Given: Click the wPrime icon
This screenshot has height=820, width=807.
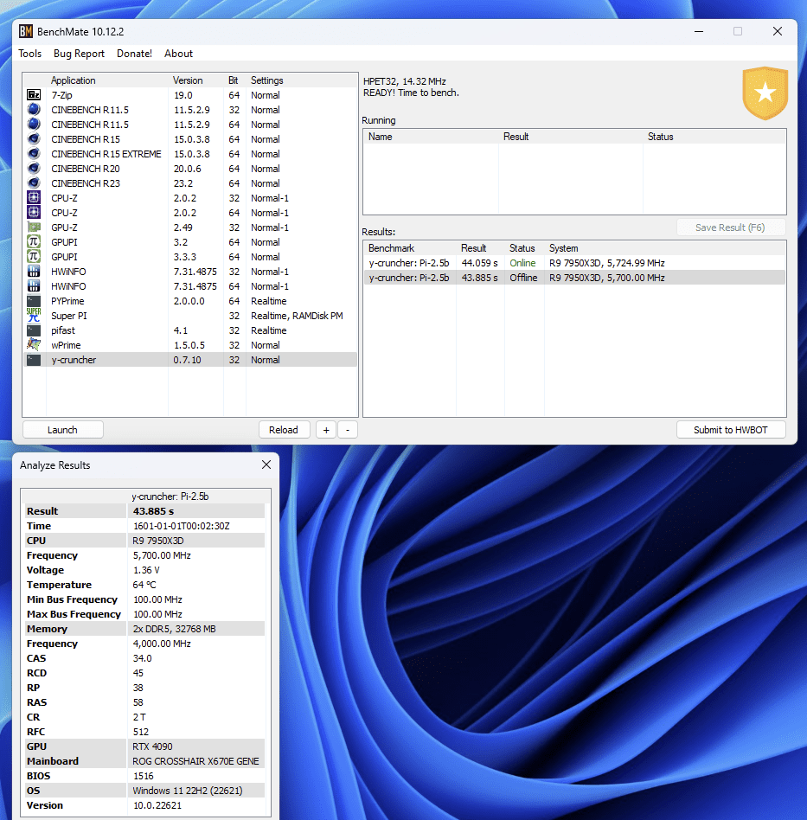Looking at the screenshot, I should pos(34,344).
